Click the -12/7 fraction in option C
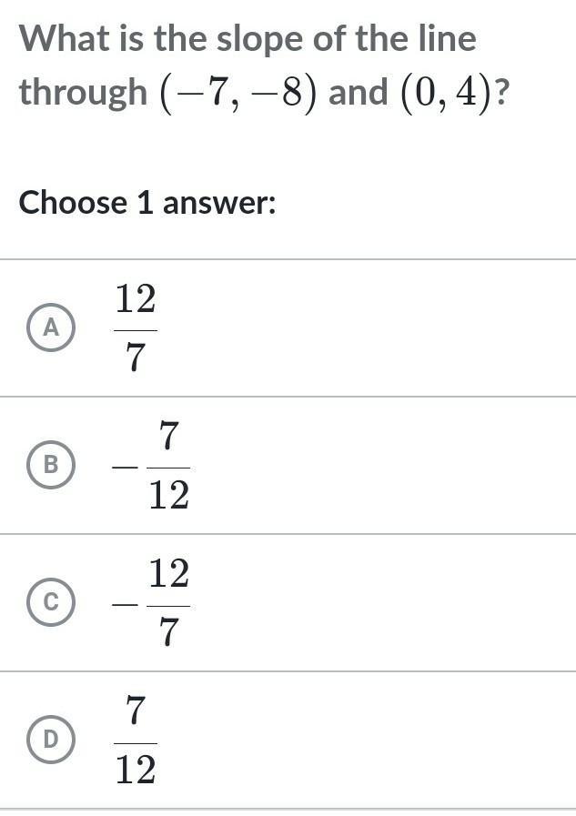The image size is (576, 816). pyautogui.click(x=151, y=602)
